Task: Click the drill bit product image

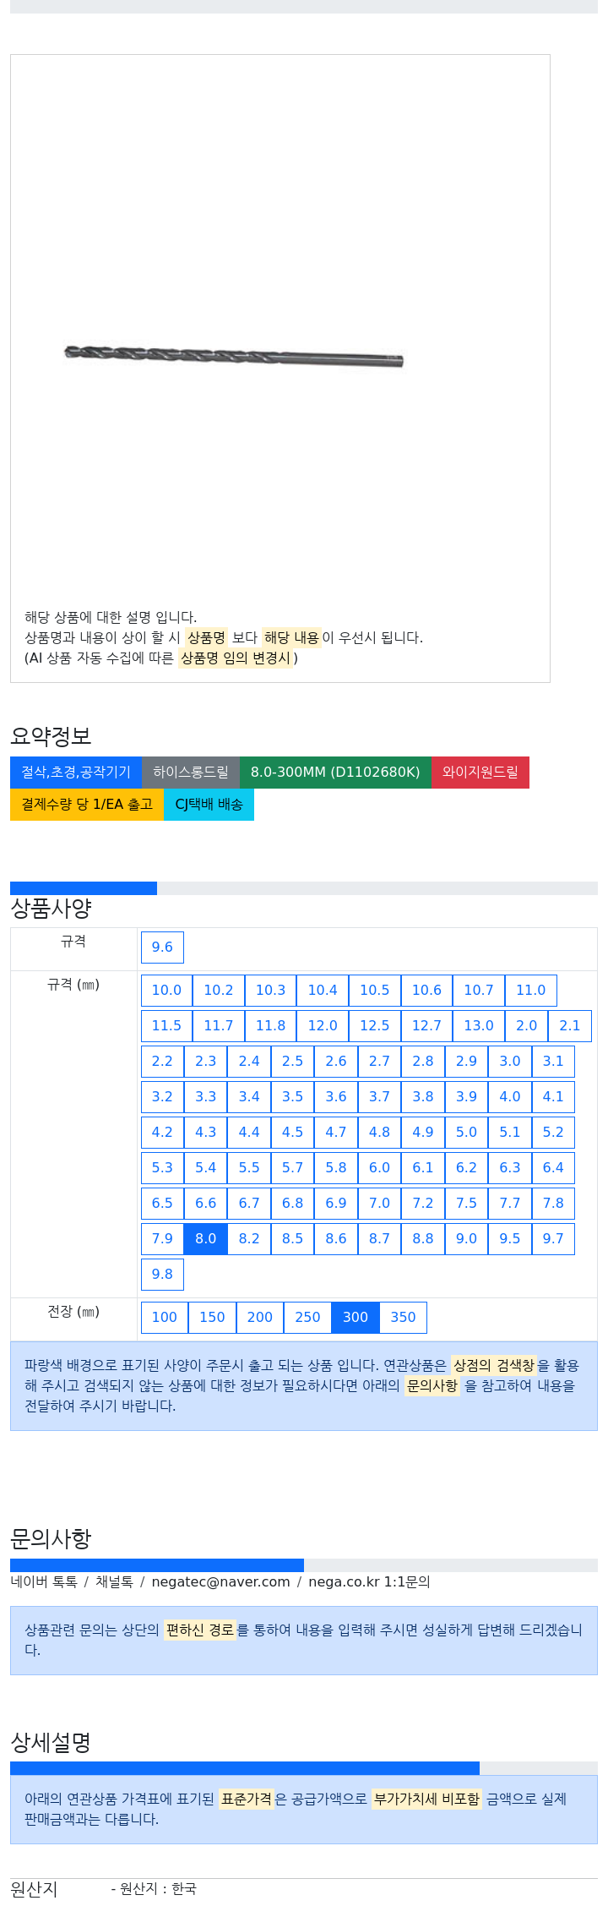Action: (234, 356)
